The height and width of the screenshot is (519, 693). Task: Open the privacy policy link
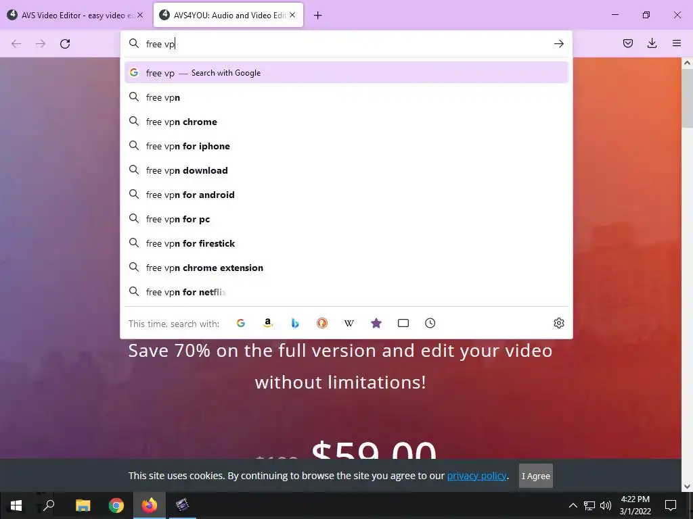(x=476, y=476)
